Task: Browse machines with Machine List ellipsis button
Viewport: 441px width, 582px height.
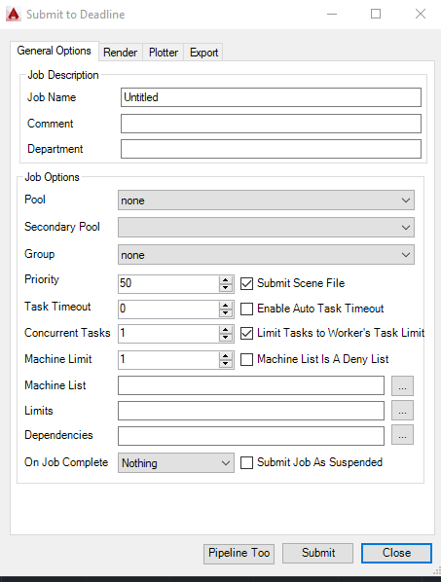Action: coord(402,385)
